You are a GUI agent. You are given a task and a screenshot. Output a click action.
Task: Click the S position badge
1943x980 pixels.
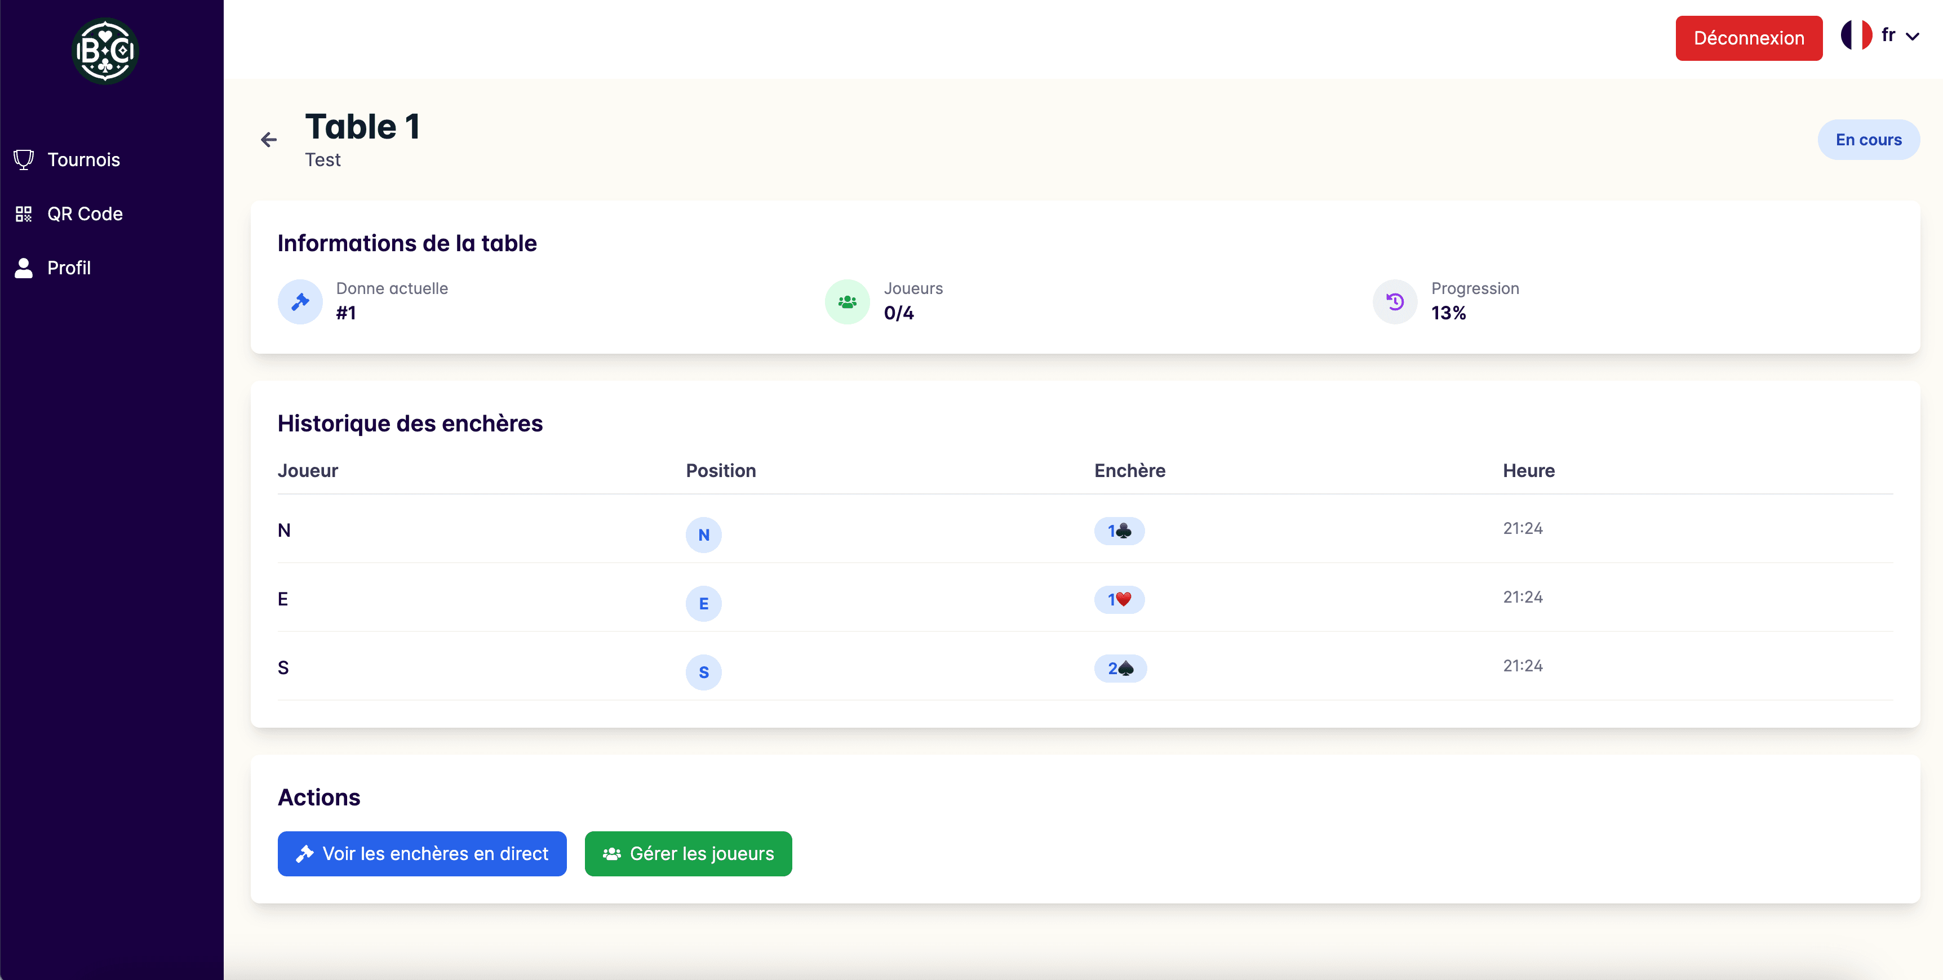pyautogui.click(x=703, y=672)
